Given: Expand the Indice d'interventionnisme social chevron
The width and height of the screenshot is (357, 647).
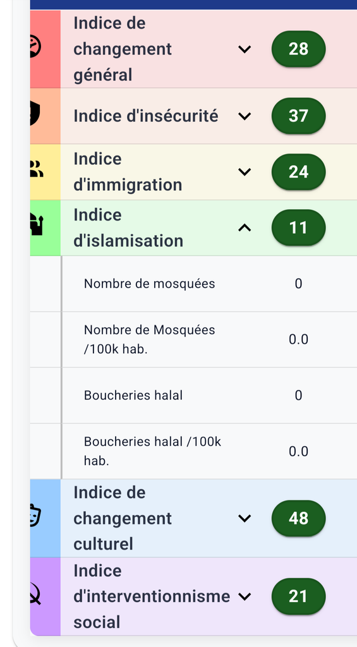Looking at the screenshot, I should pos(245,596).
